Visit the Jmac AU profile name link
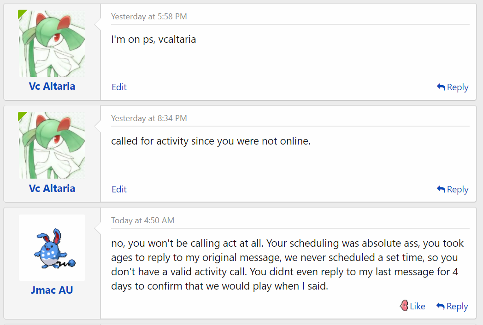This screenshot has height=325, width=483. [x=52, y=290]
